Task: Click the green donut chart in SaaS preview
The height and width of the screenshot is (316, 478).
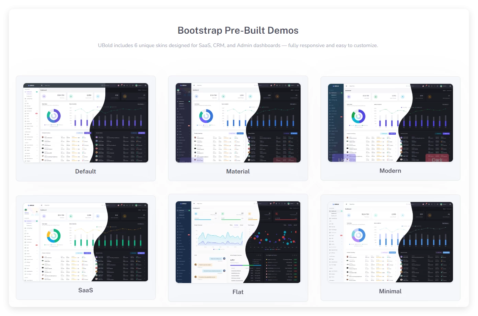Action: click(54, 236)
